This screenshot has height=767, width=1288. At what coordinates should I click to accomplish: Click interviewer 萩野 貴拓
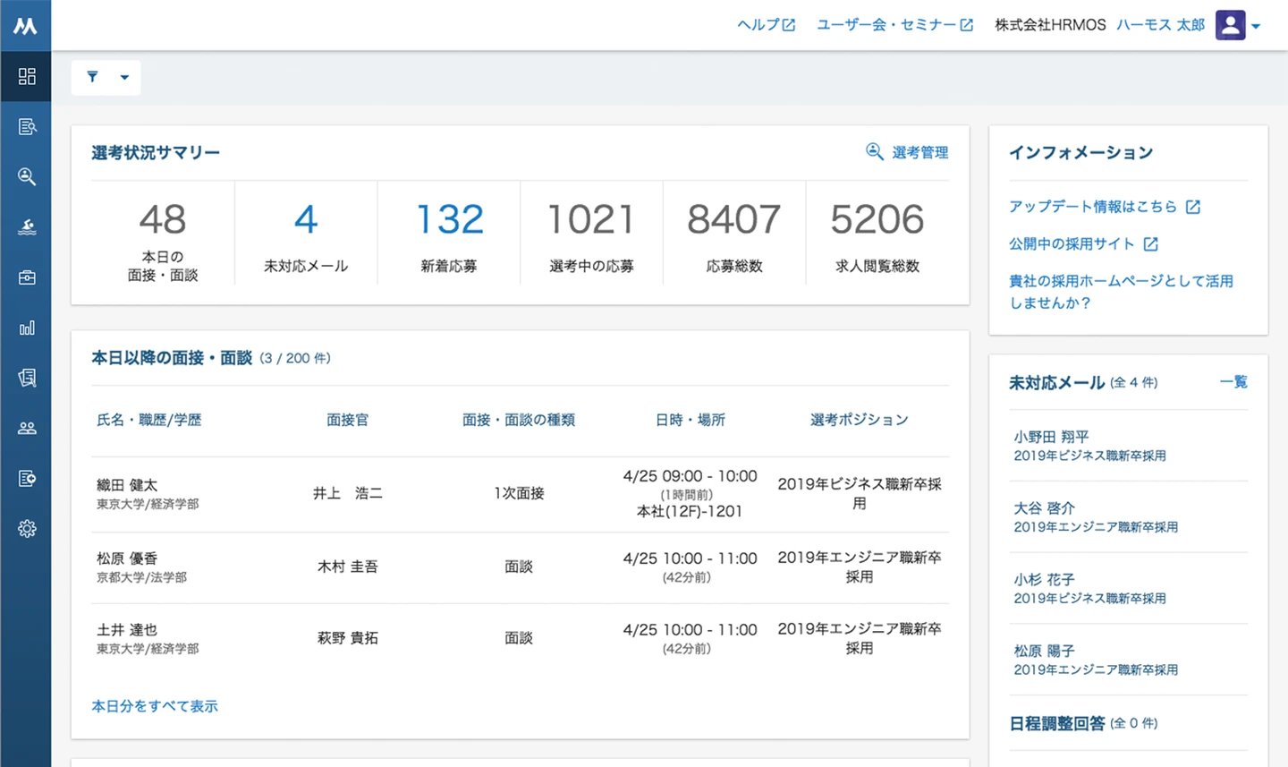pyautogui.click(x=347, y=638)
